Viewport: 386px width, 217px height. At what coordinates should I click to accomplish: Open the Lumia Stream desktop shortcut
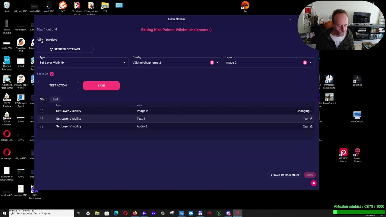[x=357, y=155]
